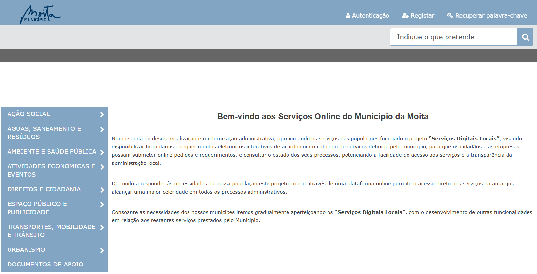Expand Águas, Saneamento e Resíduos chevron
Viewport: 537px width, 274px height.
pyautogui.click(x=102, y=129)
